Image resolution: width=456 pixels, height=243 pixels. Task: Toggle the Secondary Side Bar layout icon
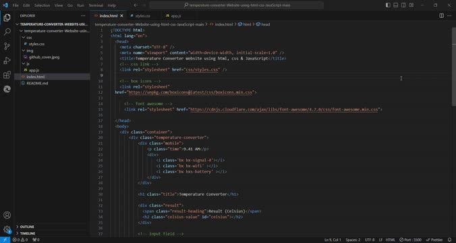(x=403, y=5)
